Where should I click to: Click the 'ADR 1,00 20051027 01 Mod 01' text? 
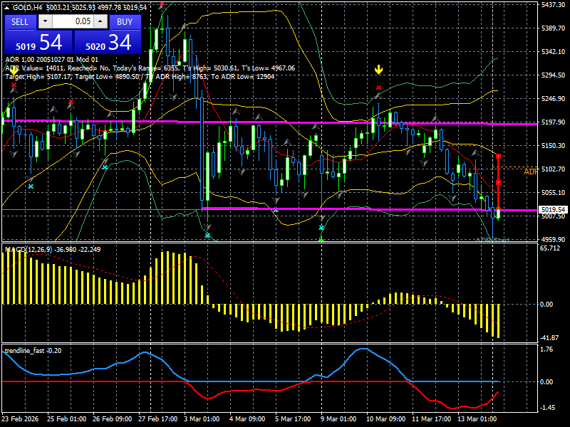51,60
